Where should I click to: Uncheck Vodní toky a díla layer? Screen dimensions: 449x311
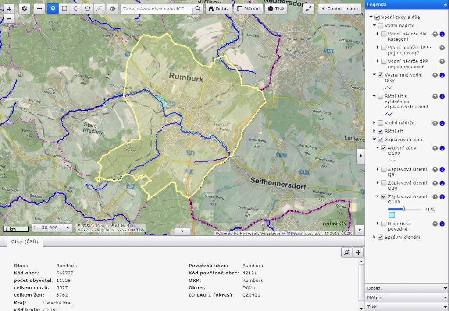point(377,17)
